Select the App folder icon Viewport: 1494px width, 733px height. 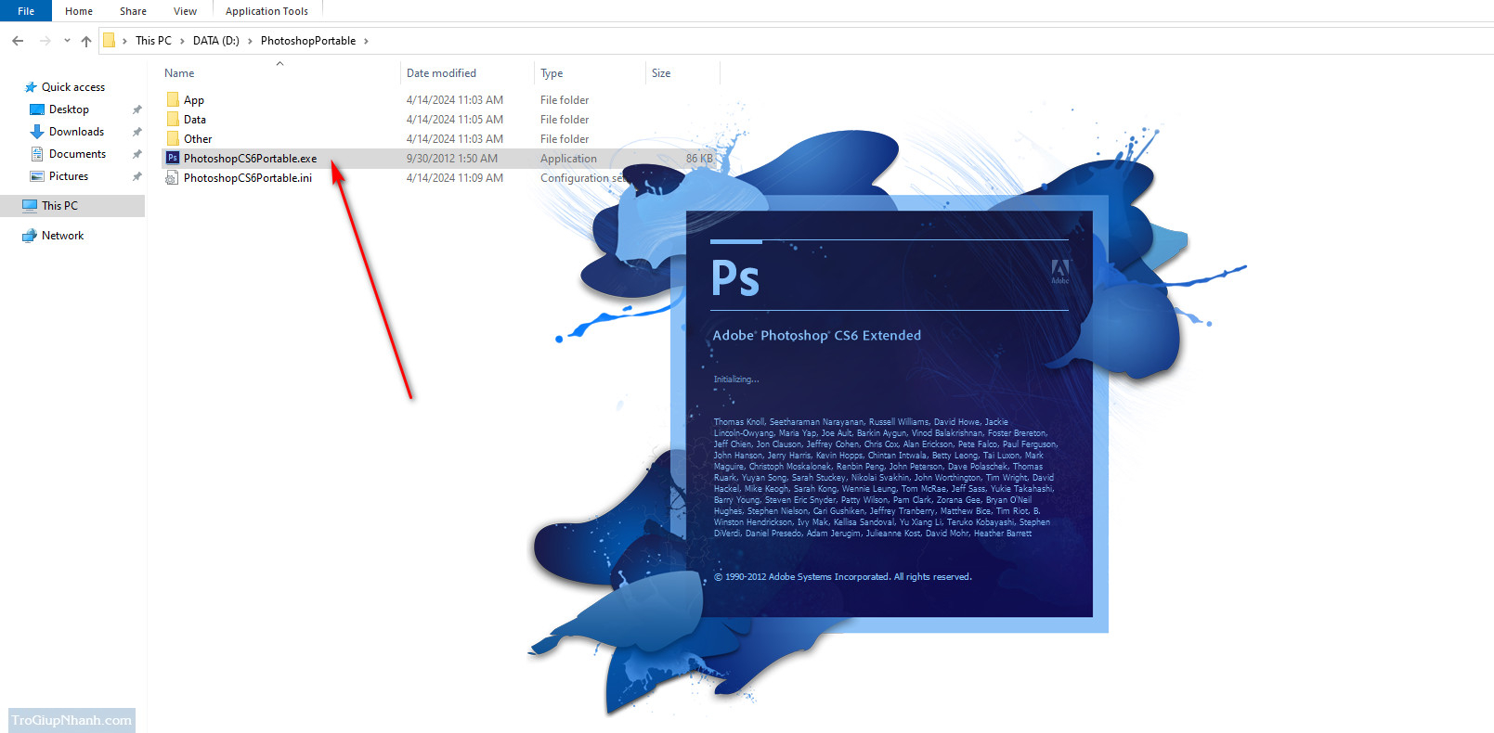pos(173,100)
